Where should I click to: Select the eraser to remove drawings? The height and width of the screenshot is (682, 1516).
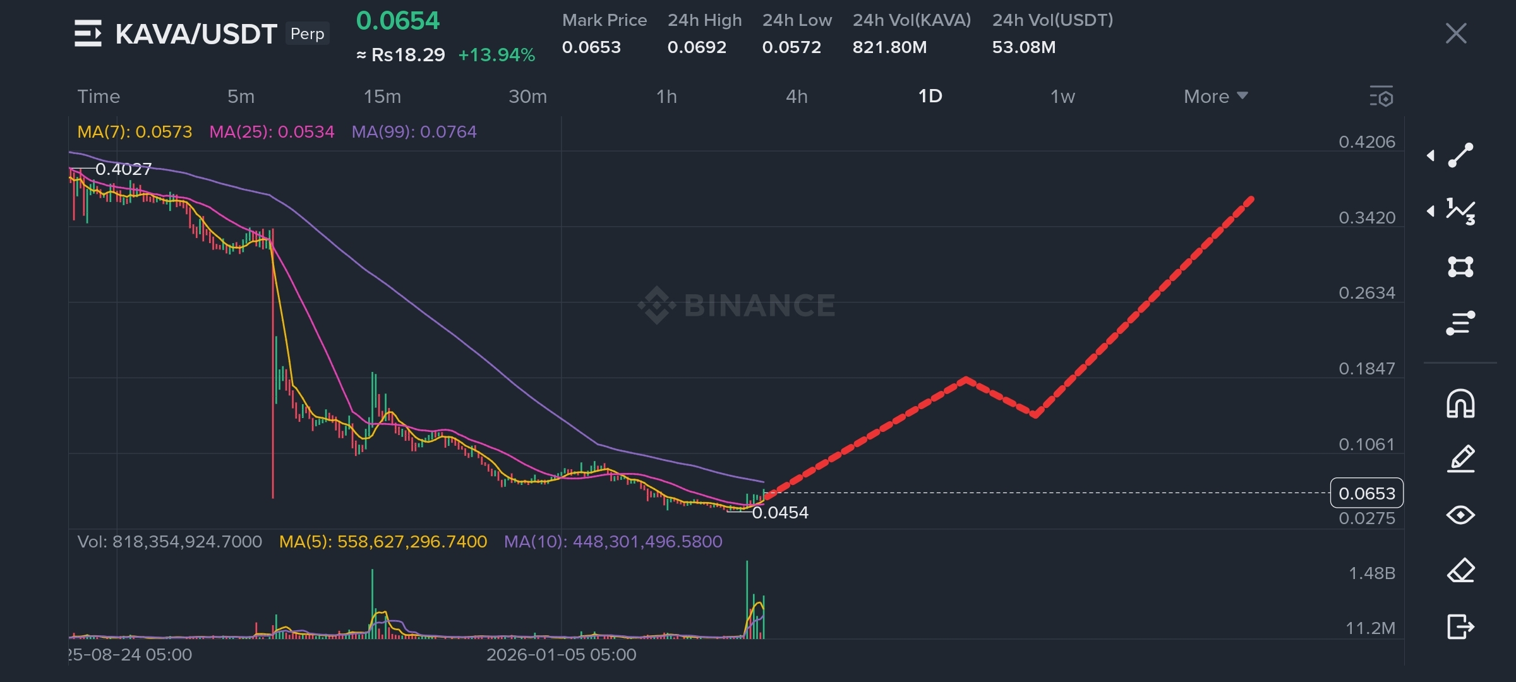1460,571
